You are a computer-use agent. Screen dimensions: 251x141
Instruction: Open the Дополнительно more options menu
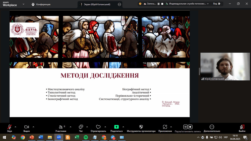tap(212, 127)
